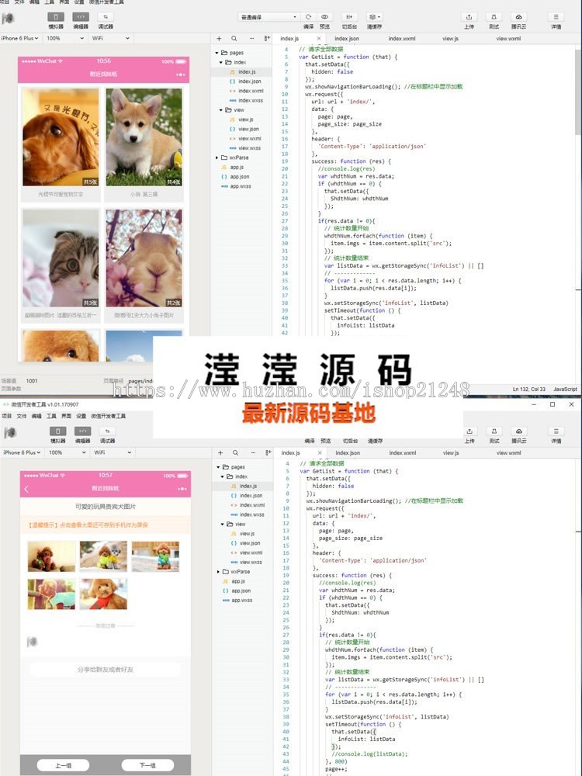Collapse the index folder in the bottom window
582x776 pixels.
coord(222,476)
